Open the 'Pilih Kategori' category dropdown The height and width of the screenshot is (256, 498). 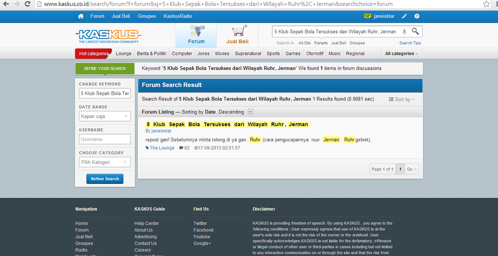click(105, 162)
